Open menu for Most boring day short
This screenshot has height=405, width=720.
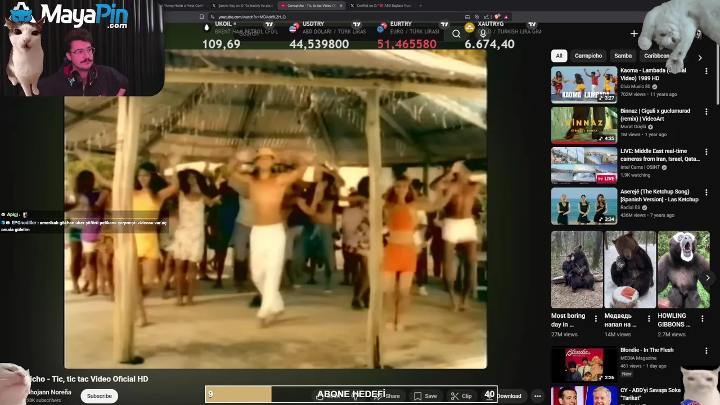pyautogui.click(x=596, y=318)
